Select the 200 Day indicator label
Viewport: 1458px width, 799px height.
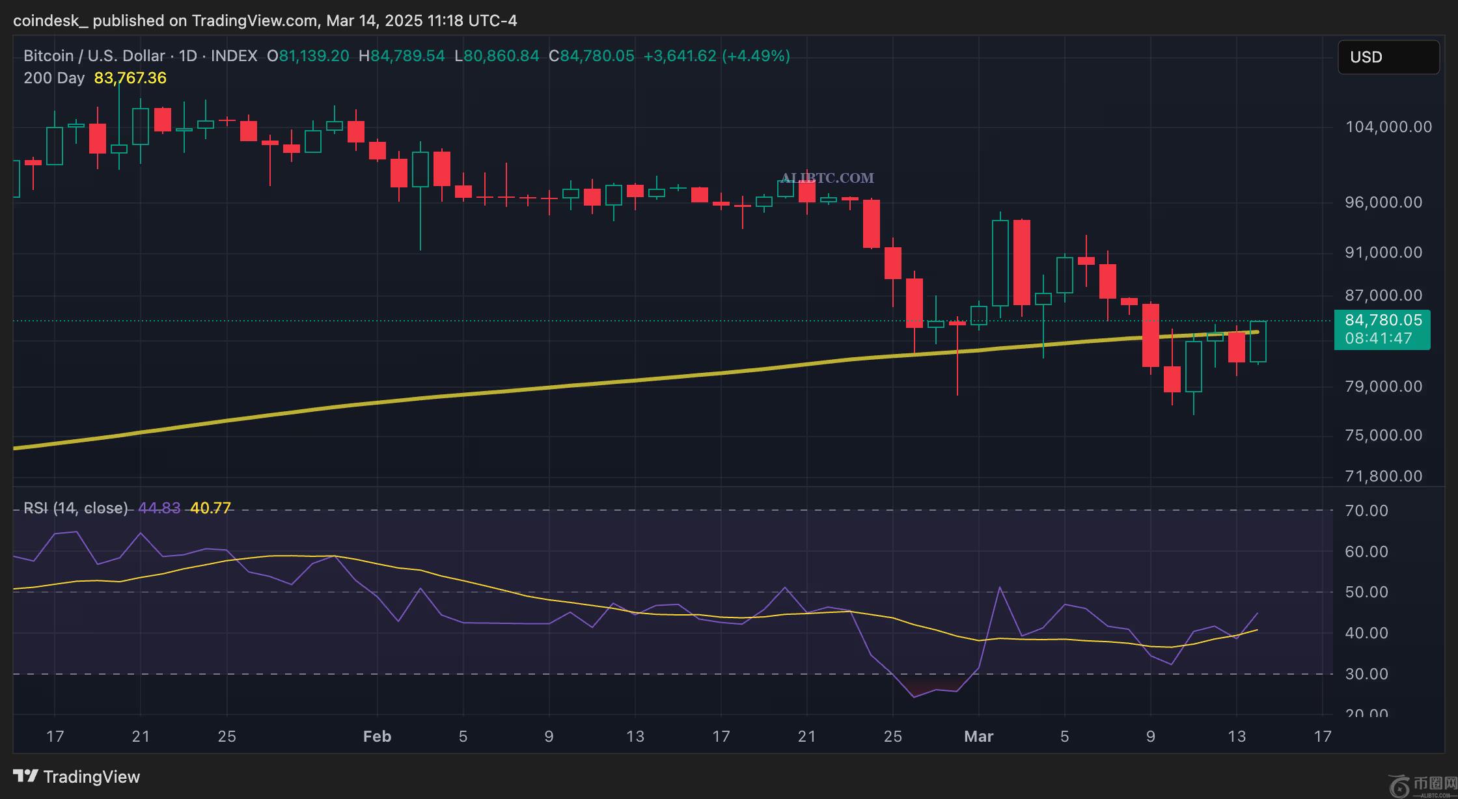click(54, 78)
